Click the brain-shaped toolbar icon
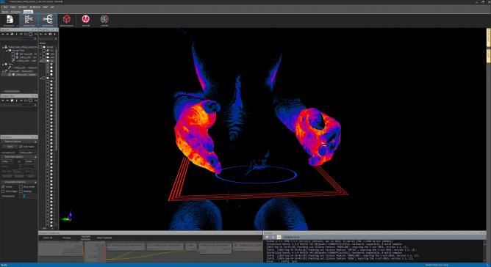 click(x=104, y=19)
